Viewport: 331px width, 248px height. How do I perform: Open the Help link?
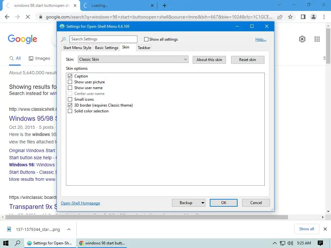tap(261, 39)
